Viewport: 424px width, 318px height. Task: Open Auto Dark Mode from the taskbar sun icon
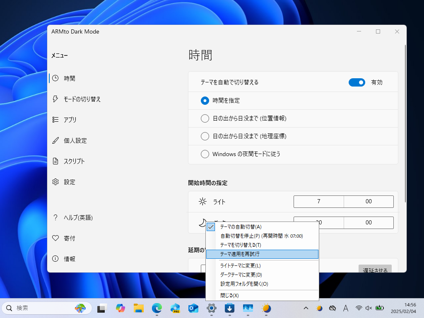266,308
